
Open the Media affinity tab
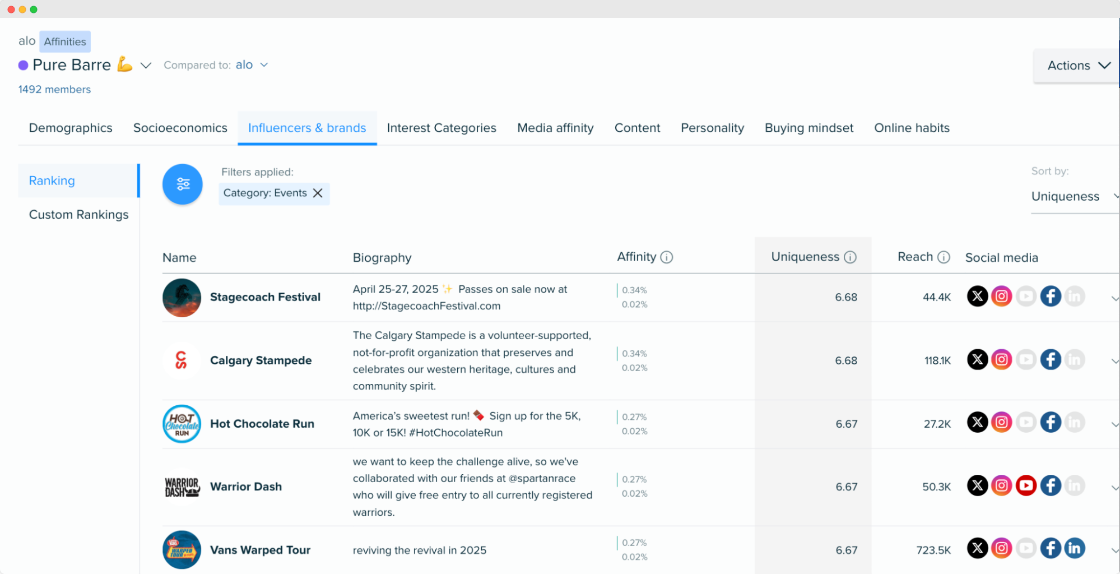(555, 128)
